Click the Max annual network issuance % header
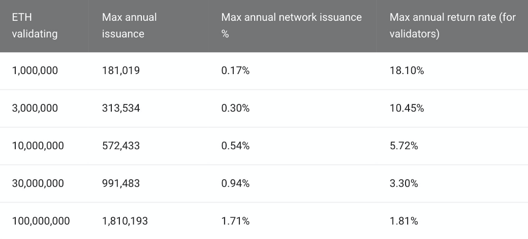 (x=291, y=25)
